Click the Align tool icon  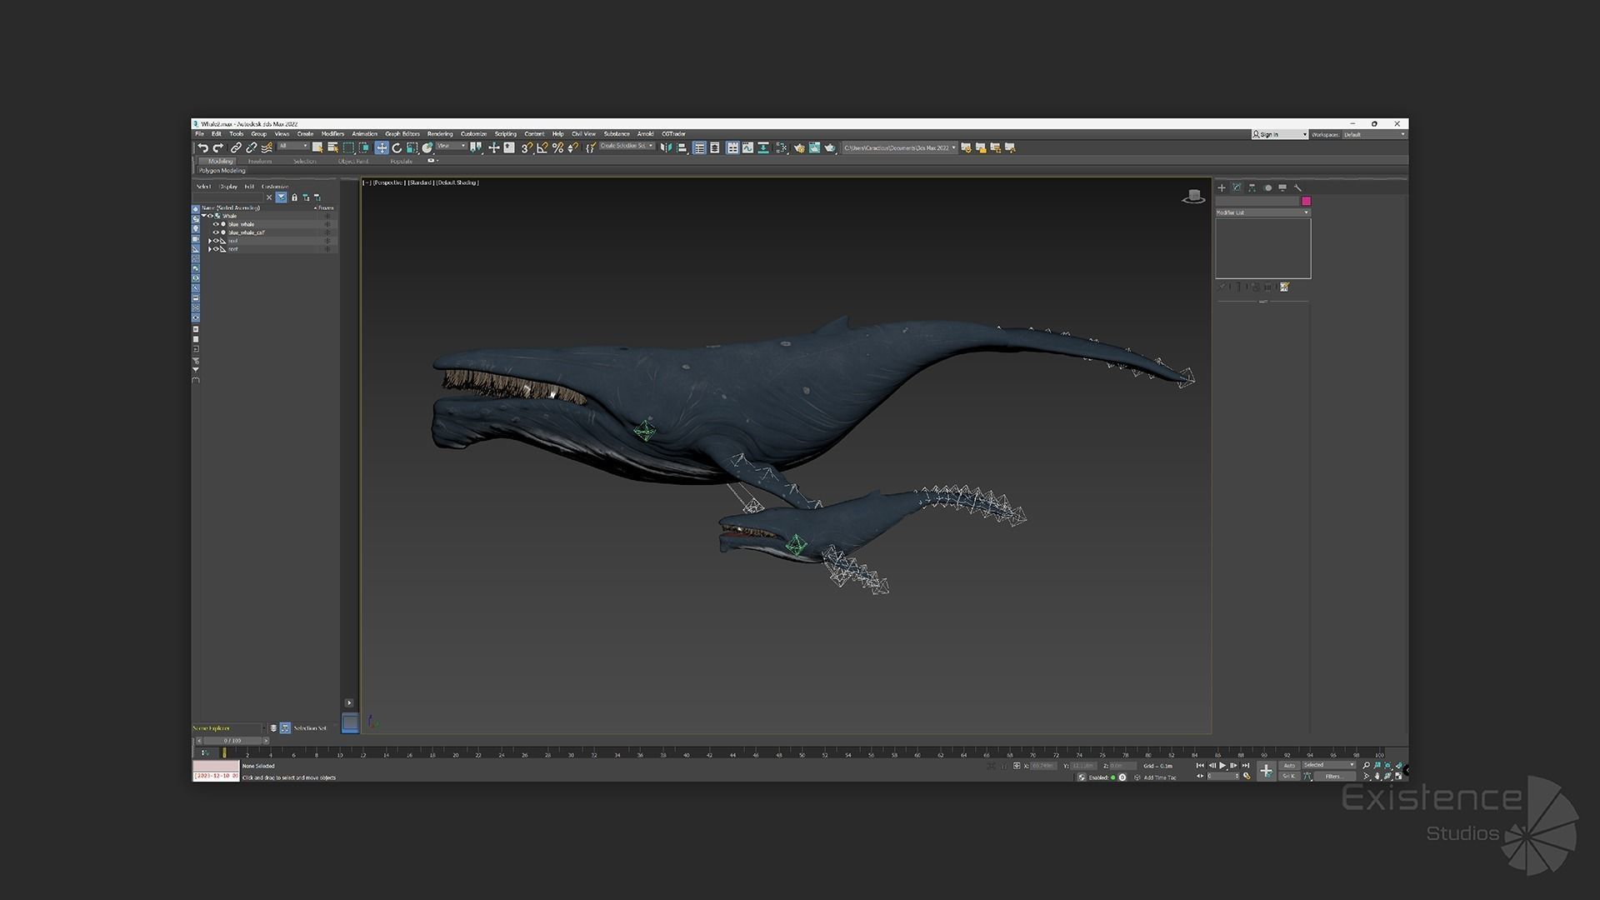[x=681, y=147]
